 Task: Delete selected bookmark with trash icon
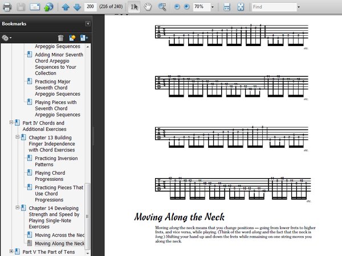tap(60, 38)
